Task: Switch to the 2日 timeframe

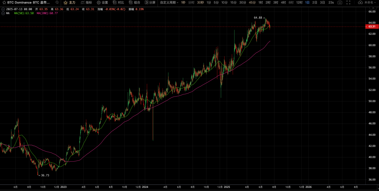Action: click(315, 3)
